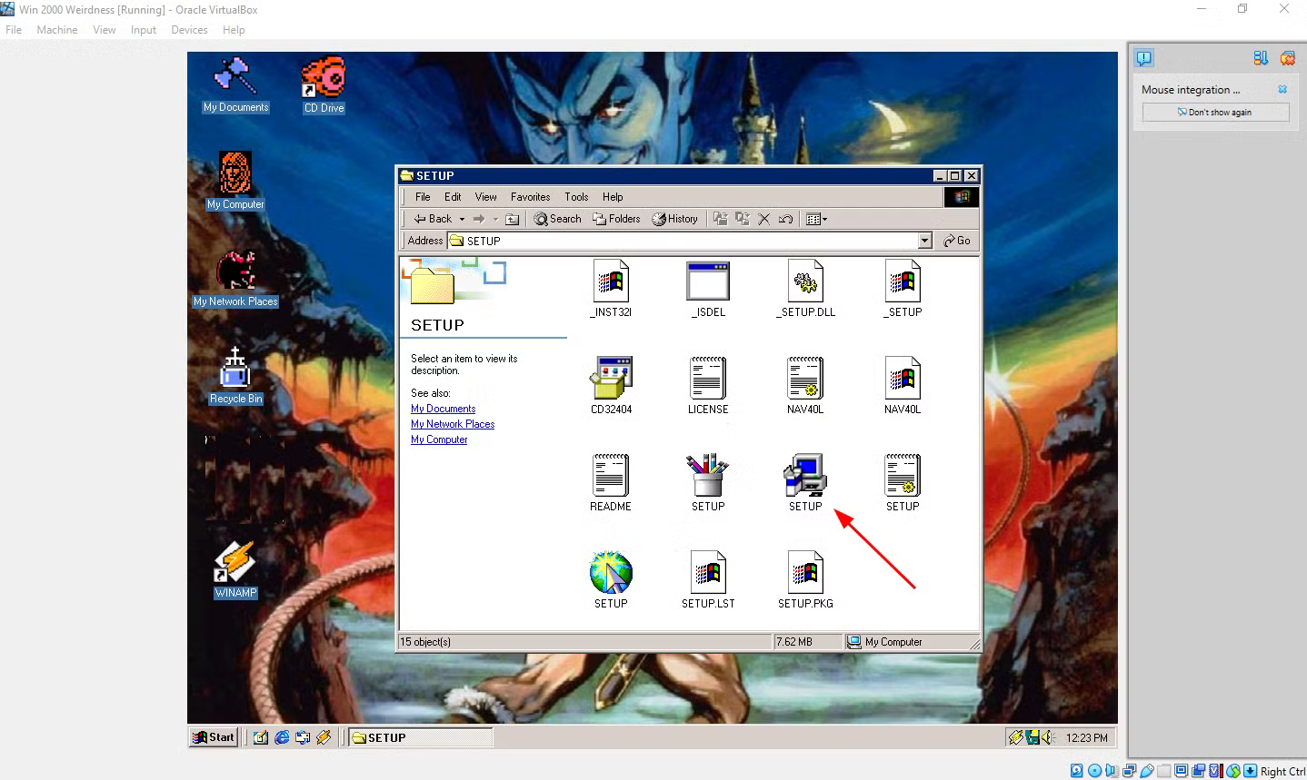This screenshot has height=780, width=1307.
Task: Click the Undo icon in Explorer toolbar
Action: click(785, 219)
